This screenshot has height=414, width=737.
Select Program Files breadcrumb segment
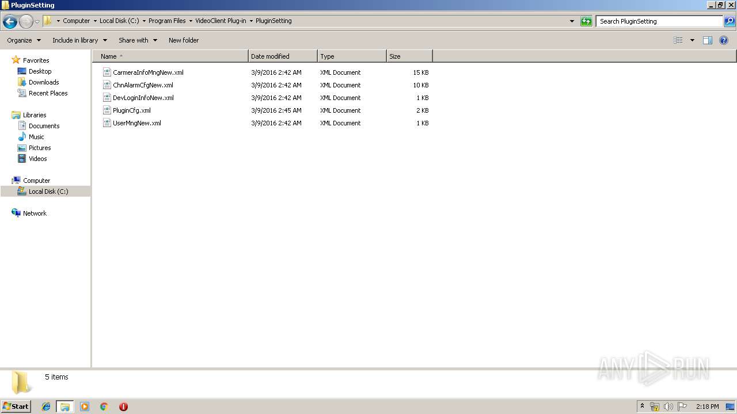[167, 21]
